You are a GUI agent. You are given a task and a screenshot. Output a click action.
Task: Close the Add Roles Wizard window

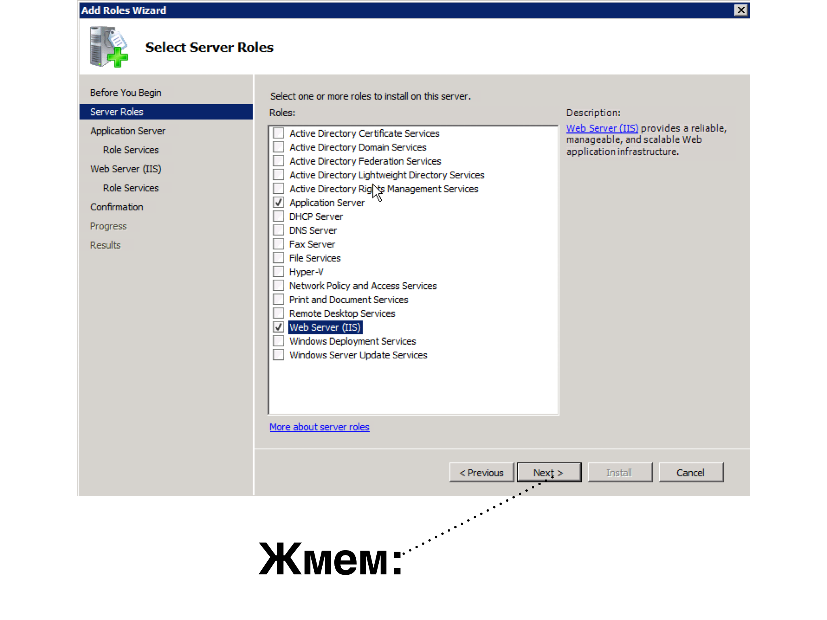click(x=741, y=10)
